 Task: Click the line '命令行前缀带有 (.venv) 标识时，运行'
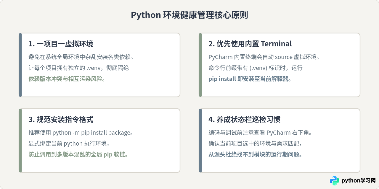coord(256,68)
